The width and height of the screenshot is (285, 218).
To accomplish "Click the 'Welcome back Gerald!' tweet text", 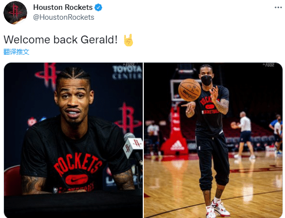I will (x=61, y=39).
